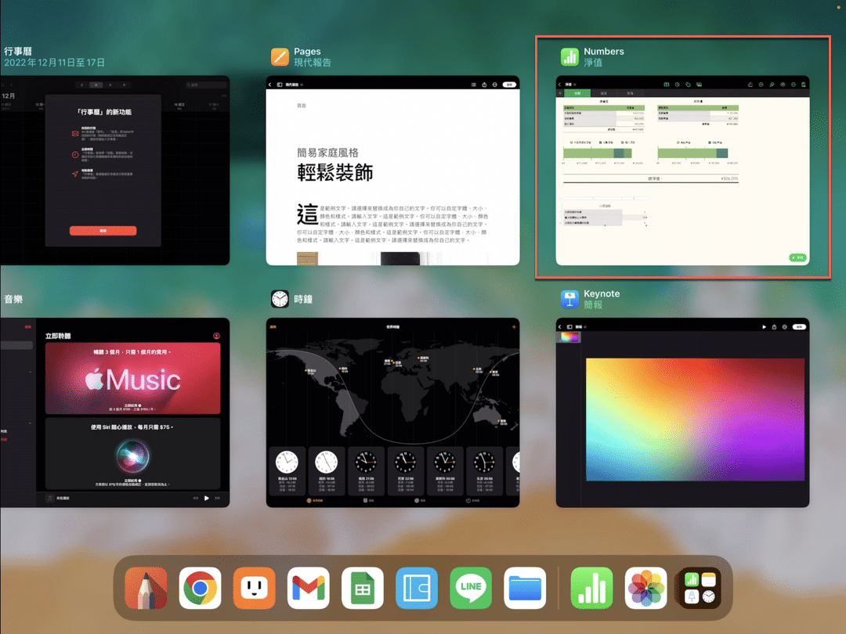
Task: Switch to the Keynote presentation window
Action: 682,412
